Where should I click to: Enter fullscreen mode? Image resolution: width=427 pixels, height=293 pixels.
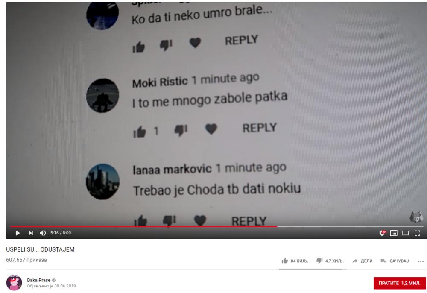coord(417,233)
